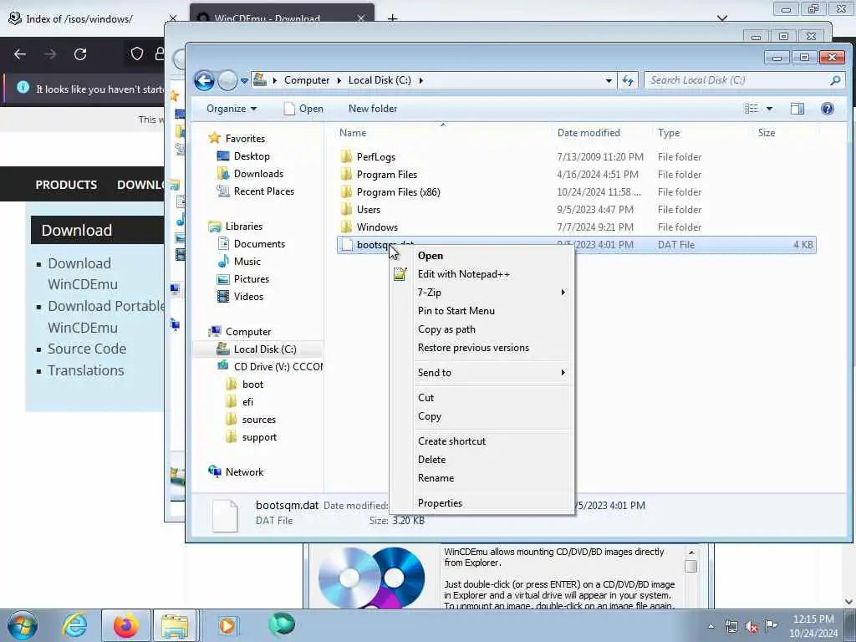Choose Cut in context menu

[x=482, y=397]
